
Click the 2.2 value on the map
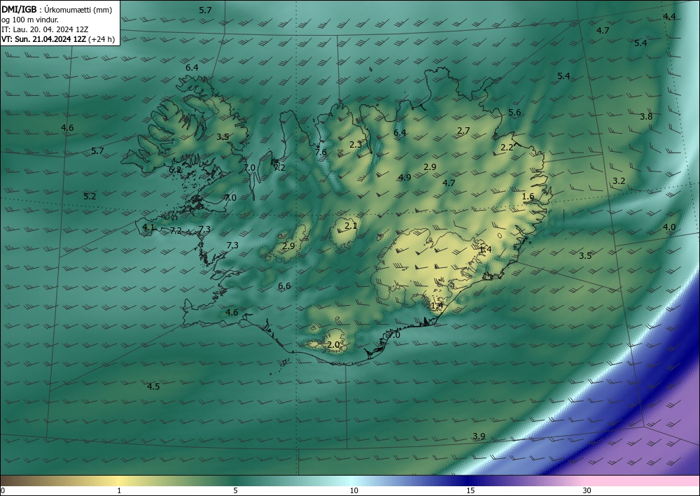pos(507,147)
